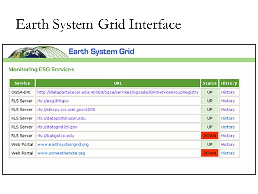Open the dataportal.ucar.edu OGSA-DAI registry link
Image resolution: width=258 pixels, height=194 pixels.
coord(118,92)
